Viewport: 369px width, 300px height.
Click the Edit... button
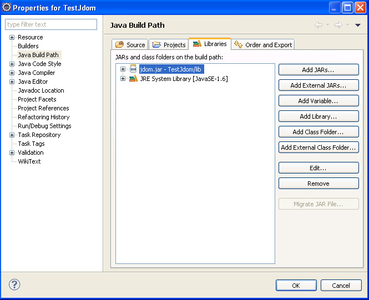tap(319, 168)
